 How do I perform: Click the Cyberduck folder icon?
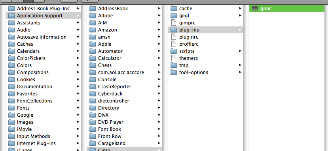point(93,94)
